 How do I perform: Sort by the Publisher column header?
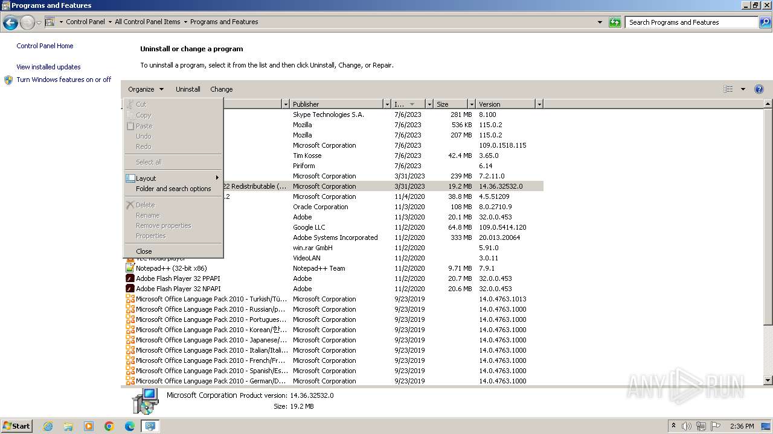tap(337, 104)
